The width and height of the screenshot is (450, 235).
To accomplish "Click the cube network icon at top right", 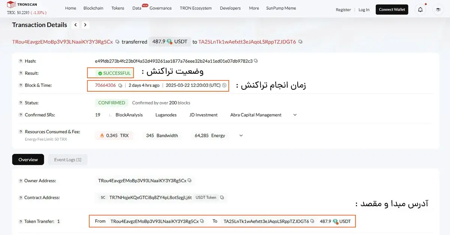I will 438,10.
